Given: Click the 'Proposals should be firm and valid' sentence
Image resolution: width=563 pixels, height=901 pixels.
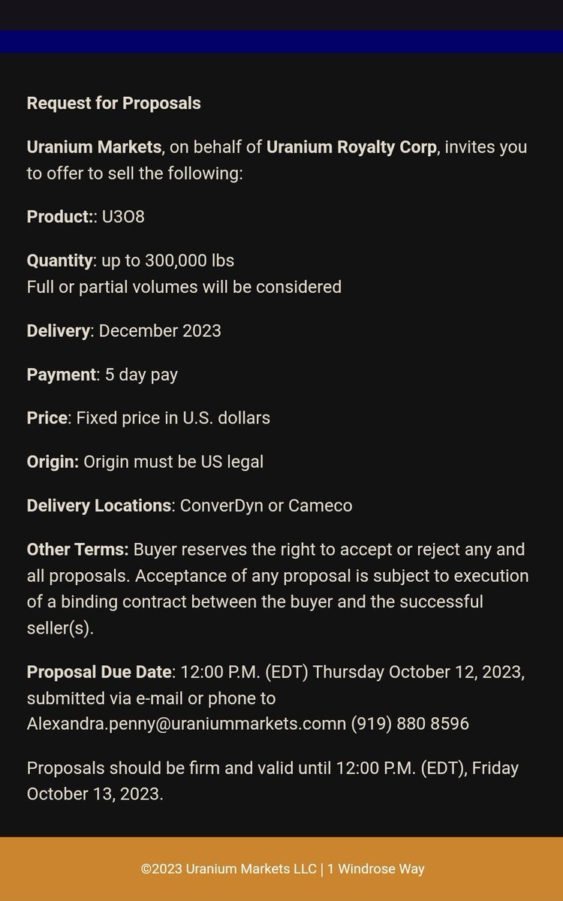Looking at the screenshot, I should coord(272,768).
